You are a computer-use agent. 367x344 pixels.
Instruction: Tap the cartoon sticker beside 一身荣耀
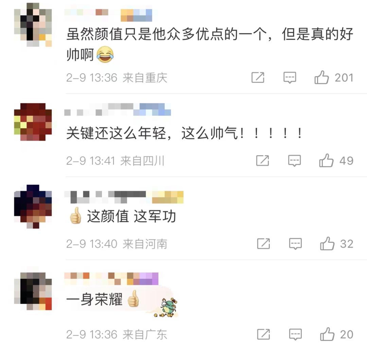[x=167, y=307]
